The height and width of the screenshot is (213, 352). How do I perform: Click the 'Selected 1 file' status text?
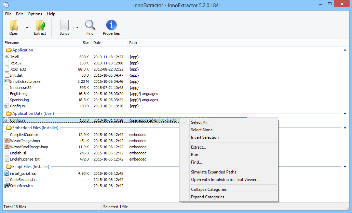tap(116, 207)
